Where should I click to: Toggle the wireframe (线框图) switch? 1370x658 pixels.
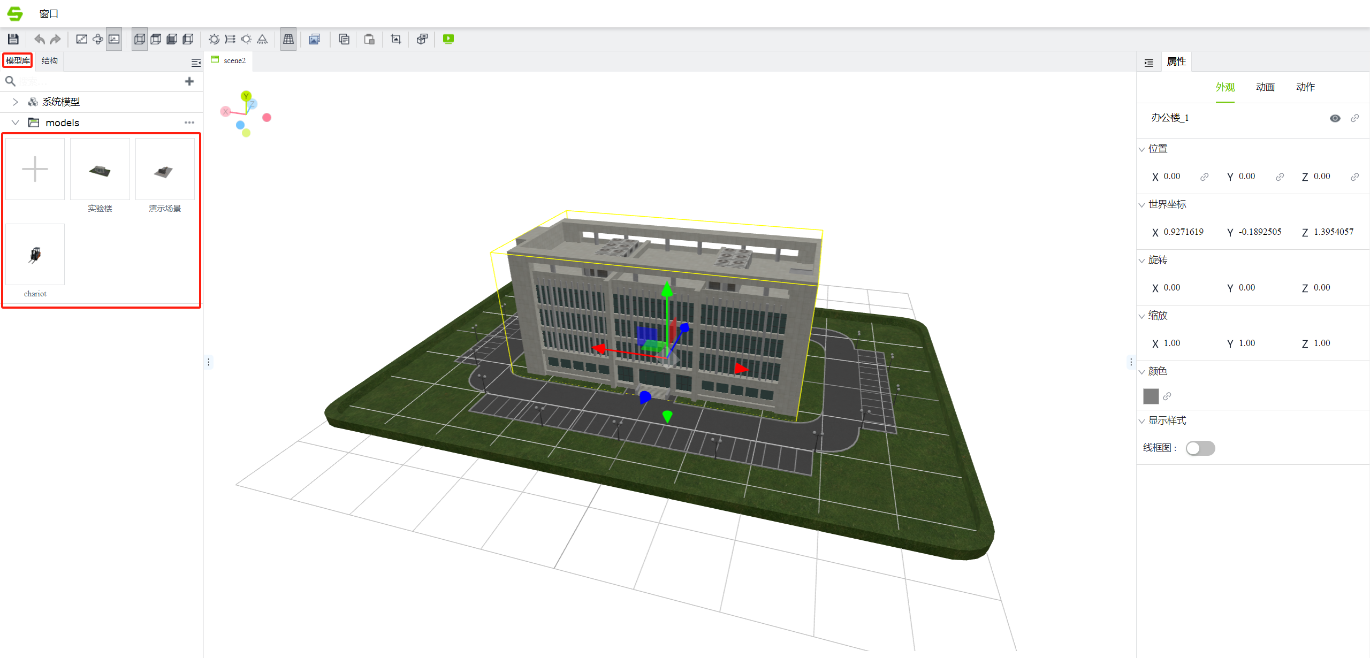coord(1200,448)
